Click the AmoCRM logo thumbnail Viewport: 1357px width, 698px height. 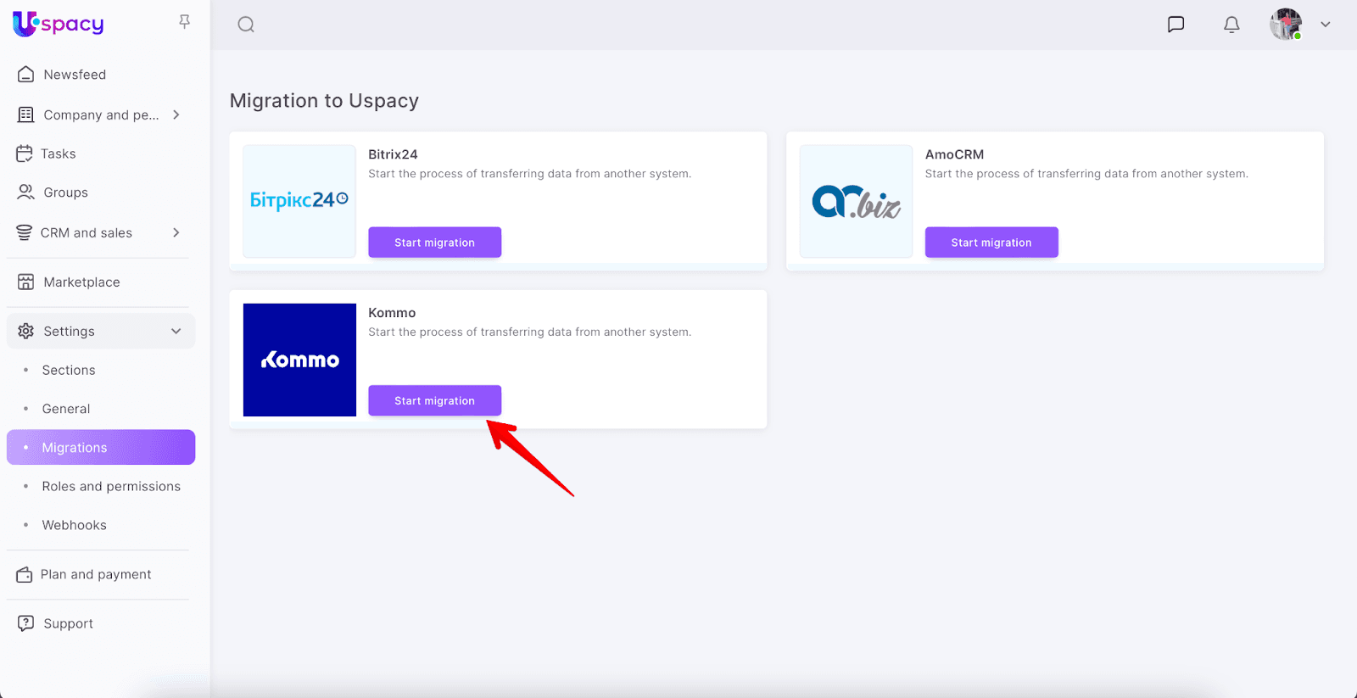coord(857,201)
